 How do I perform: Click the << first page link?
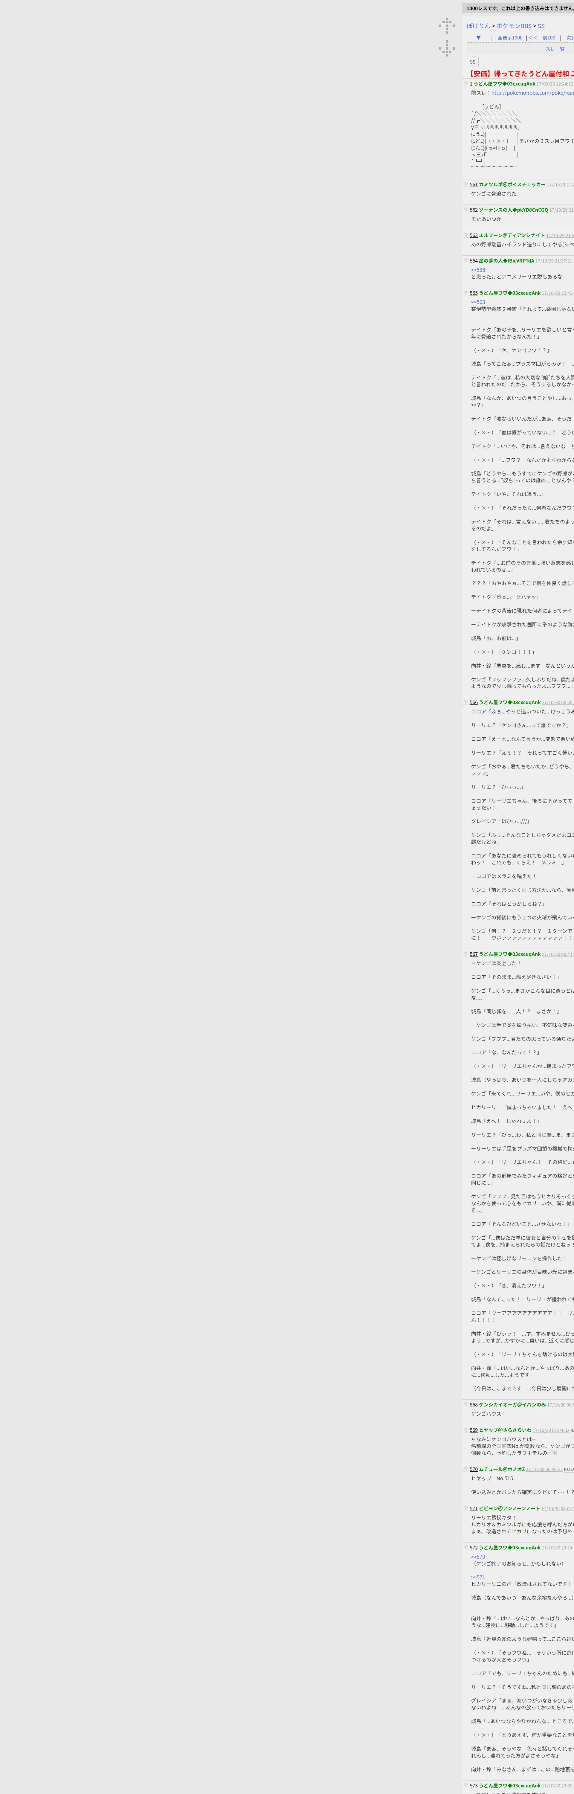[x=533, y=38]
